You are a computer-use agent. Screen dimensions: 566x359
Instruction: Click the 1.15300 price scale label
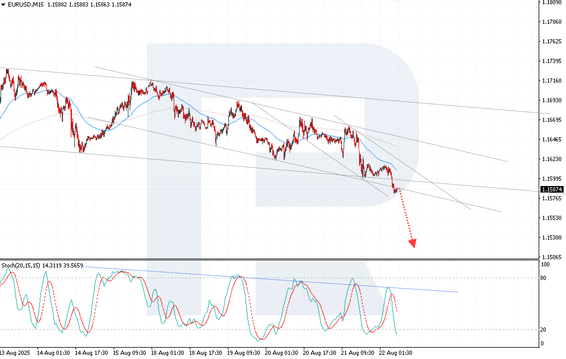coord(552,237)
